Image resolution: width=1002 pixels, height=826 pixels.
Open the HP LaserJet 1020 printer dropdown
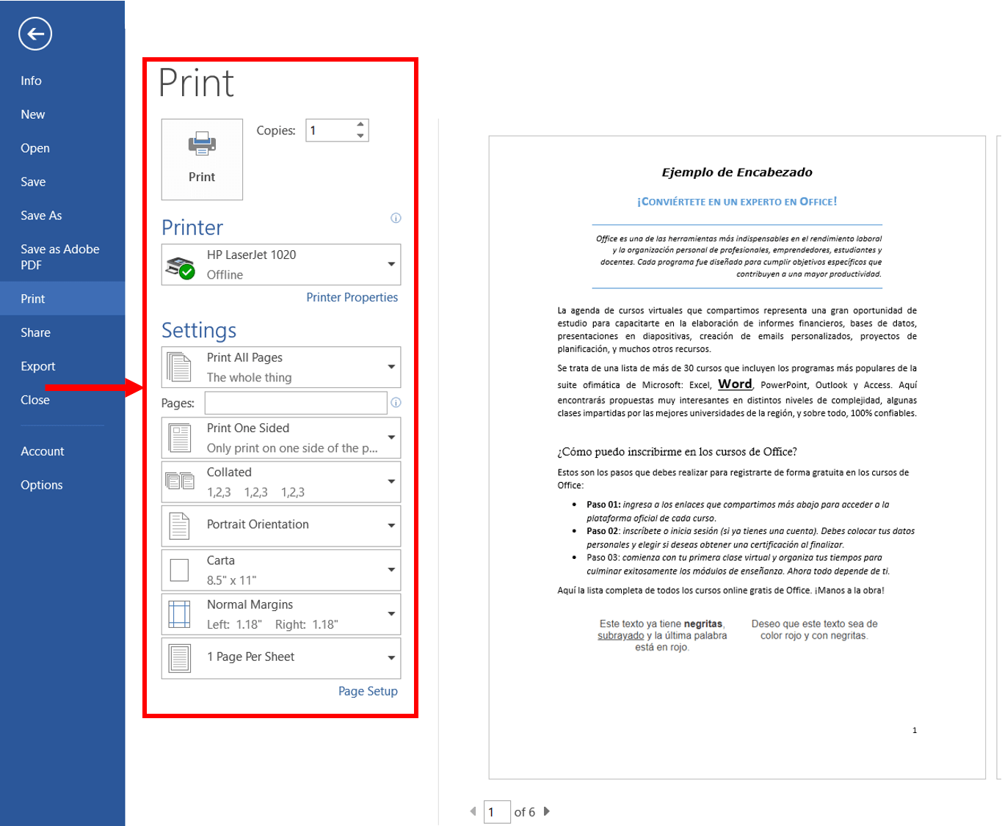[x=281, y=264]
